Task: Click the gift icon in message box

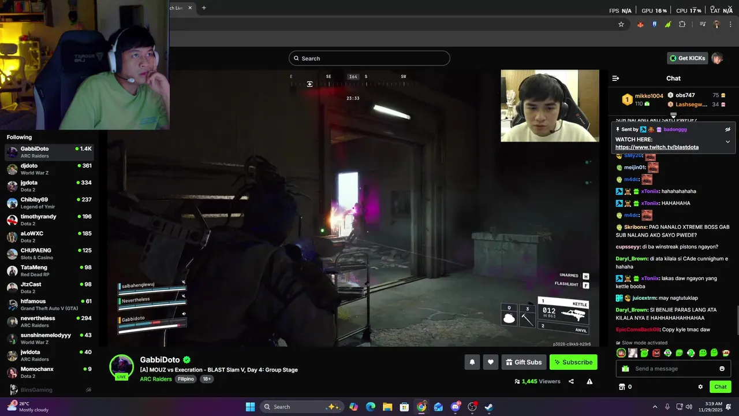Action: [625, 369]
